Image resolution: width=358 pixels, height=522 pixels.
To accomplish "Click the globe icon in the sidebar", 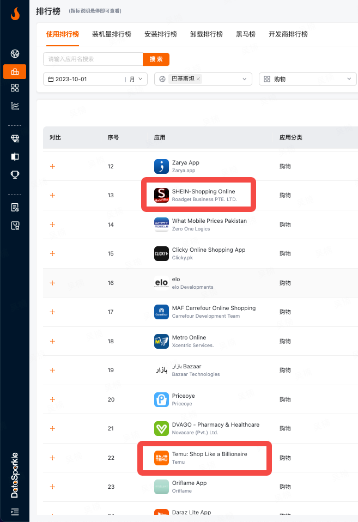I will 15,53.
